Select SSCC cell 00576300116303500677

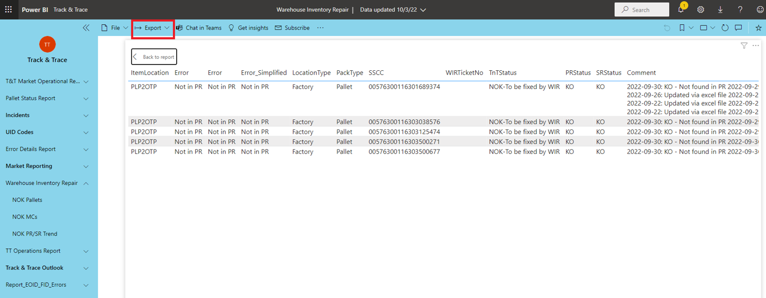[404, 152]
